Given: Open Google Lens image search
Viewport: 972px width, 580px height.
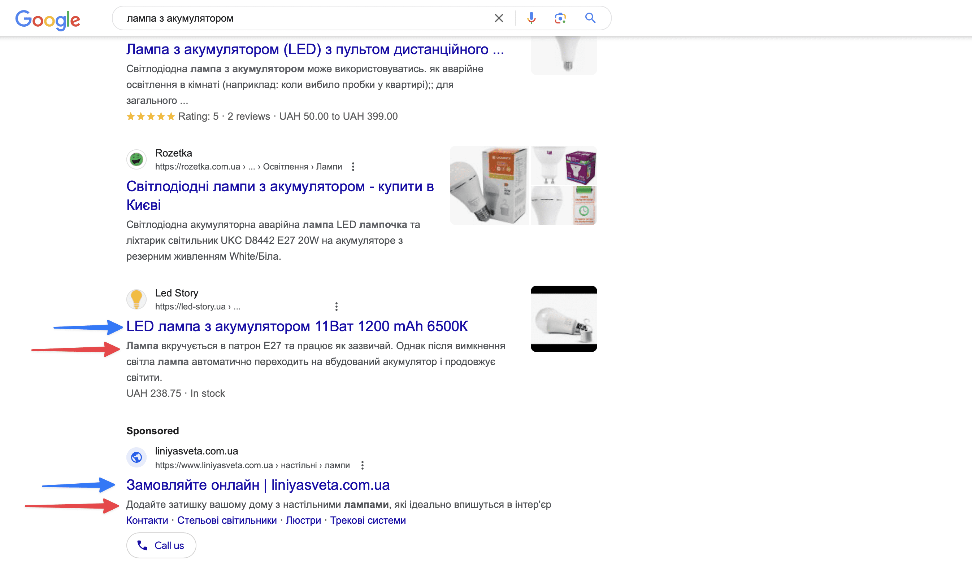Looking at the screenshot, I should tap(560, 18).
